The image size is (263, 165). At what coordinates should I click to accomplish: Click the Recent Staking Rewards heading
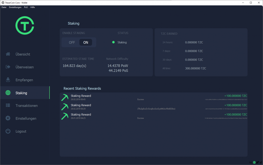click(82, 89)
